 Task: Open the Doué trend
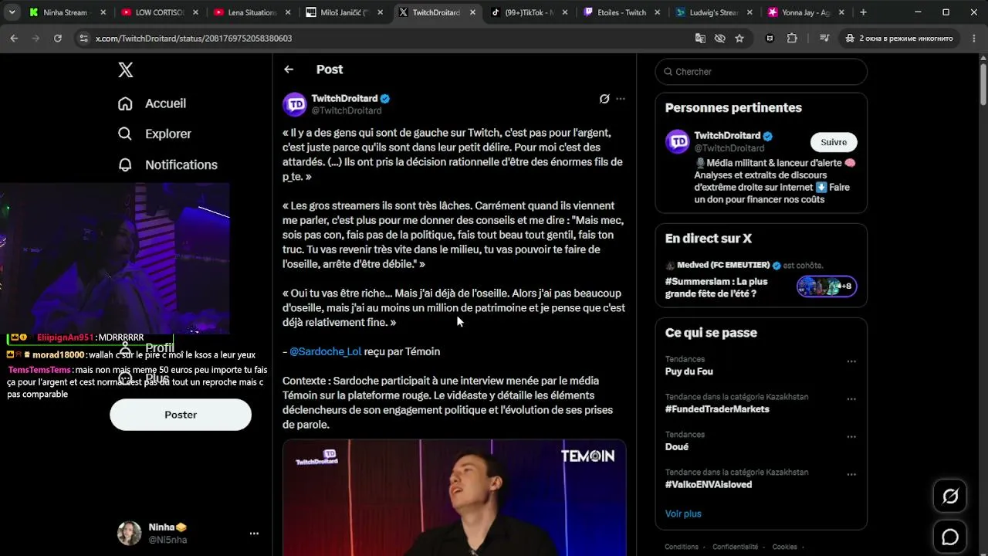tap(677, 447)
